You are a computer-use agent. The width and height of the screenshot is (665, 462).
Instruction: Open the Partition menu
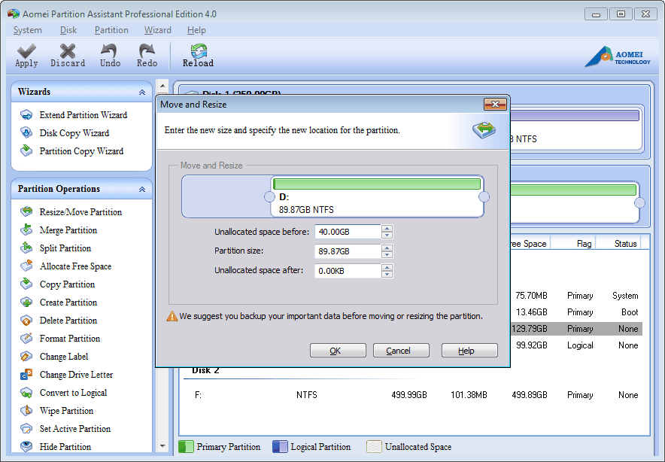[111, 30]
